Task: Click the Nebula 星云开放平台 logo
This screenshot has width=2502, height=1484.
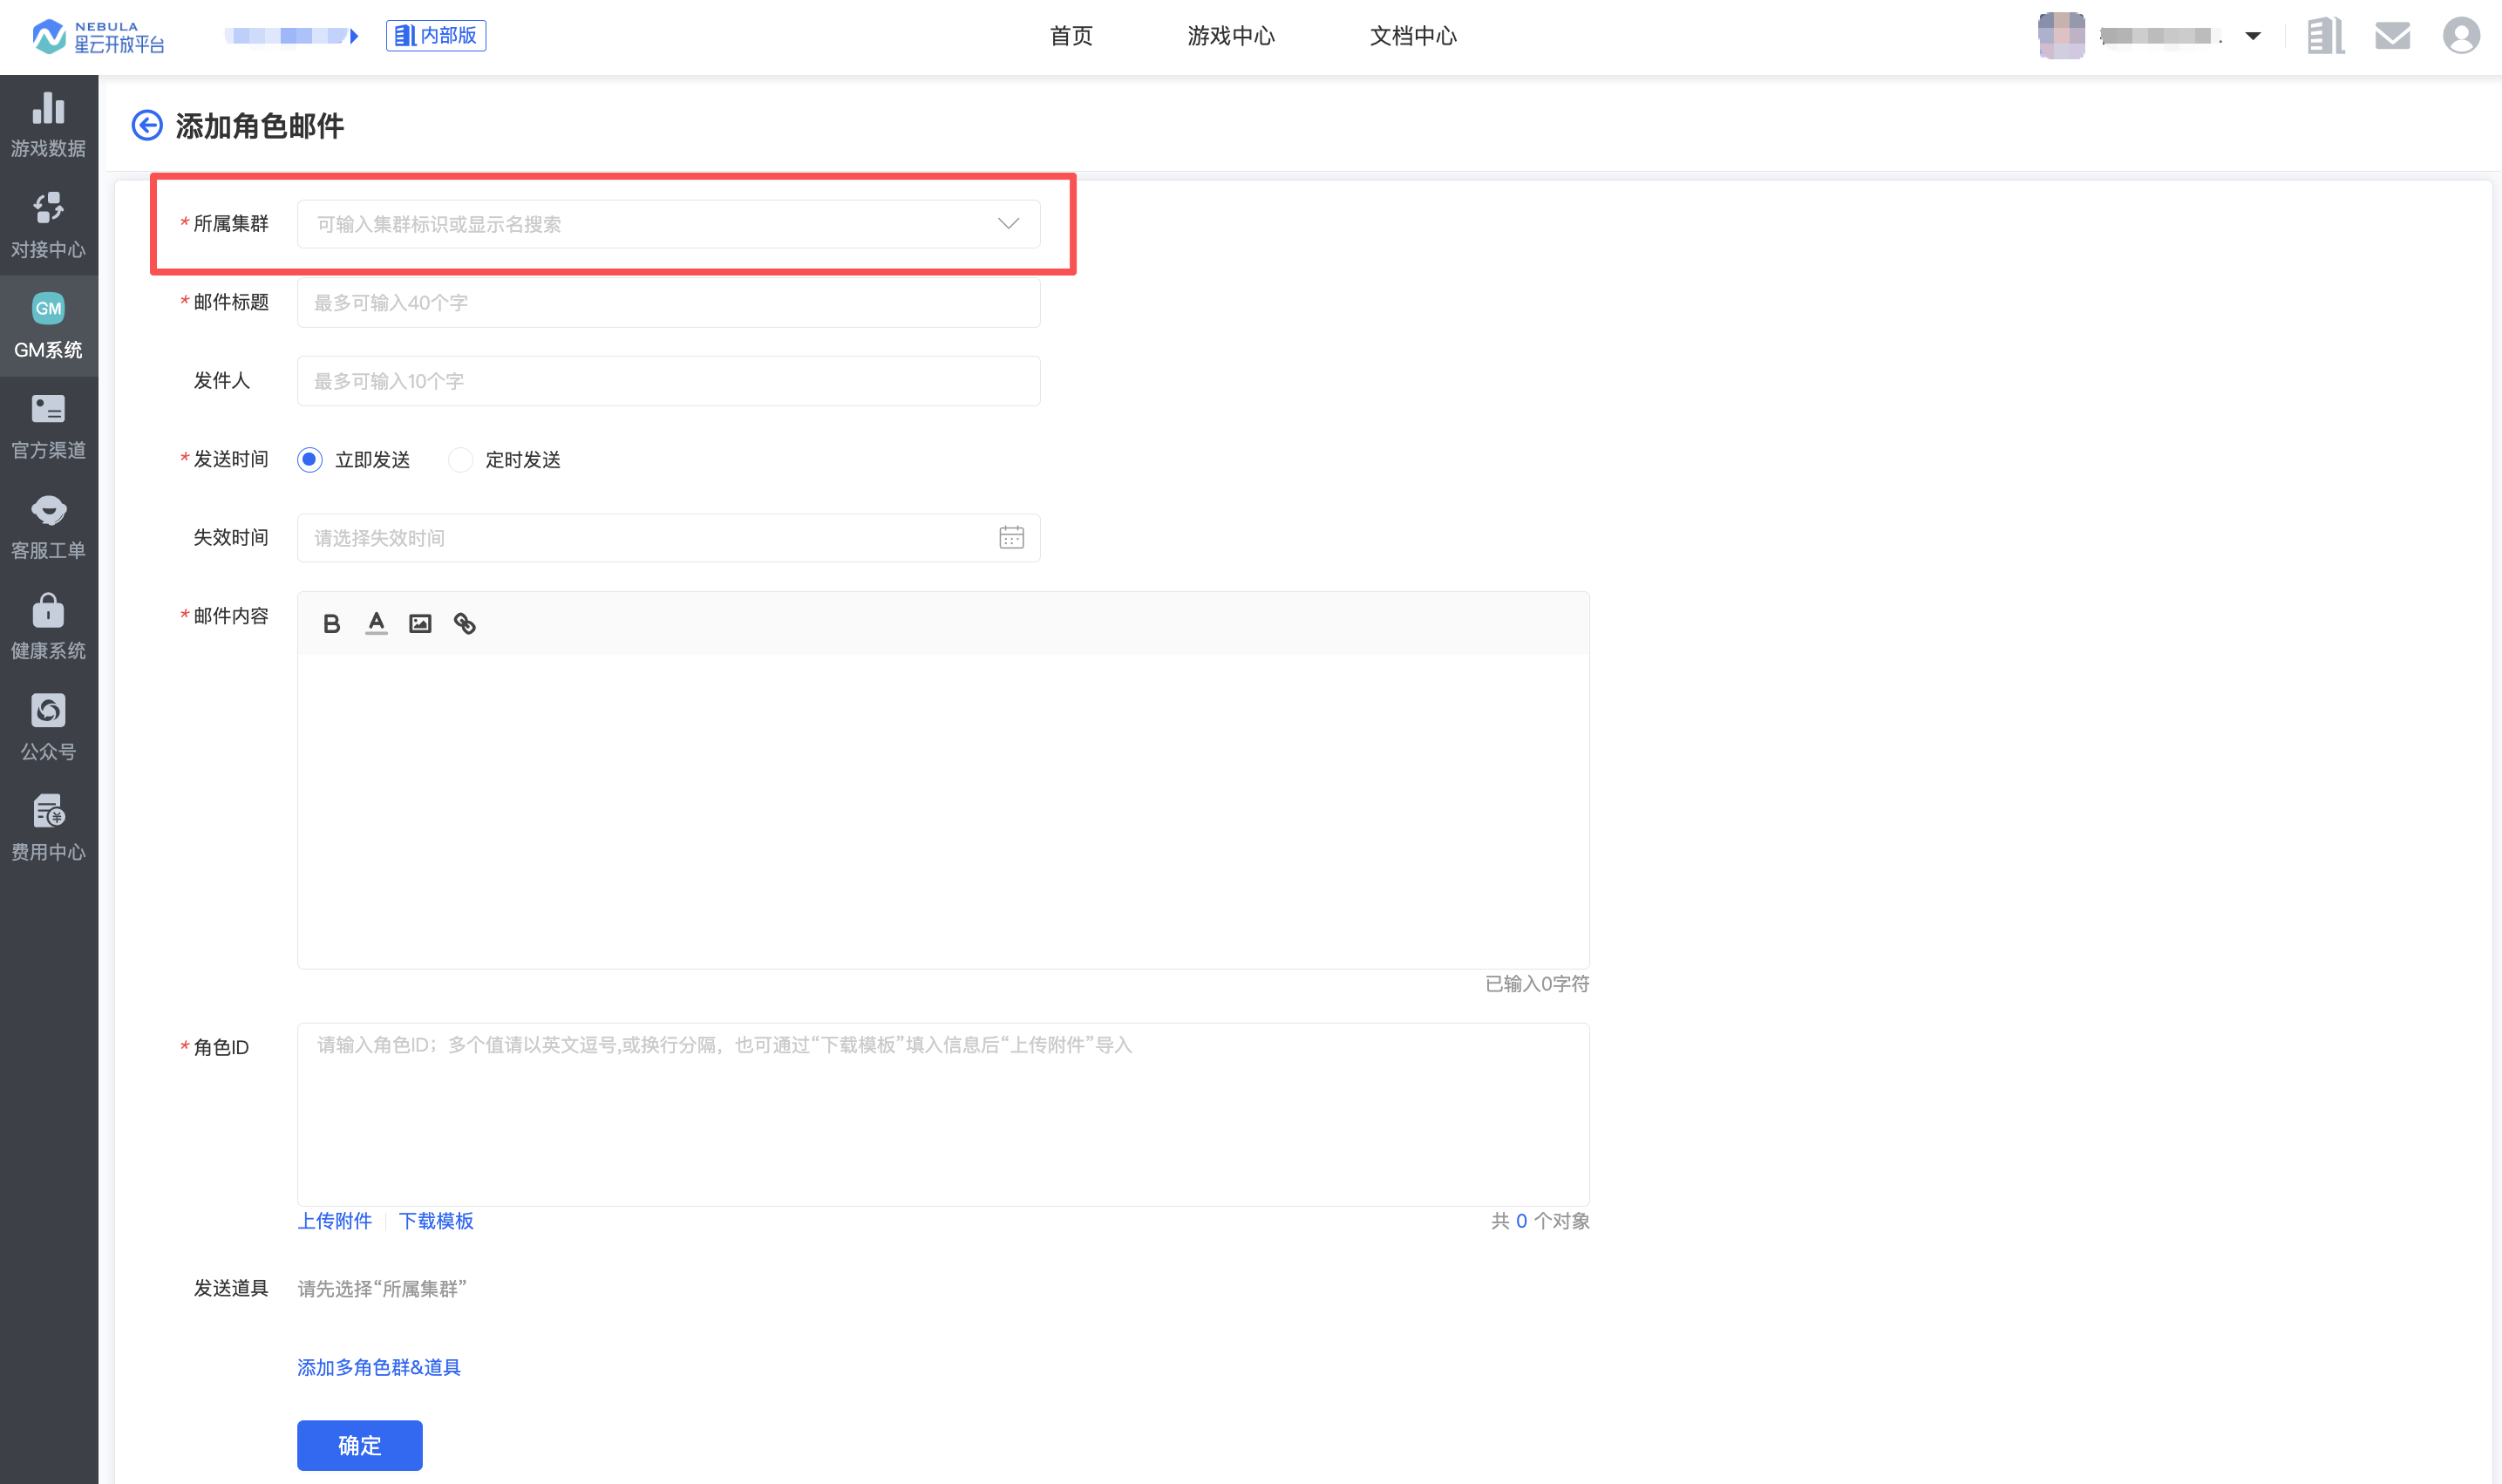Action: [98, 36]
